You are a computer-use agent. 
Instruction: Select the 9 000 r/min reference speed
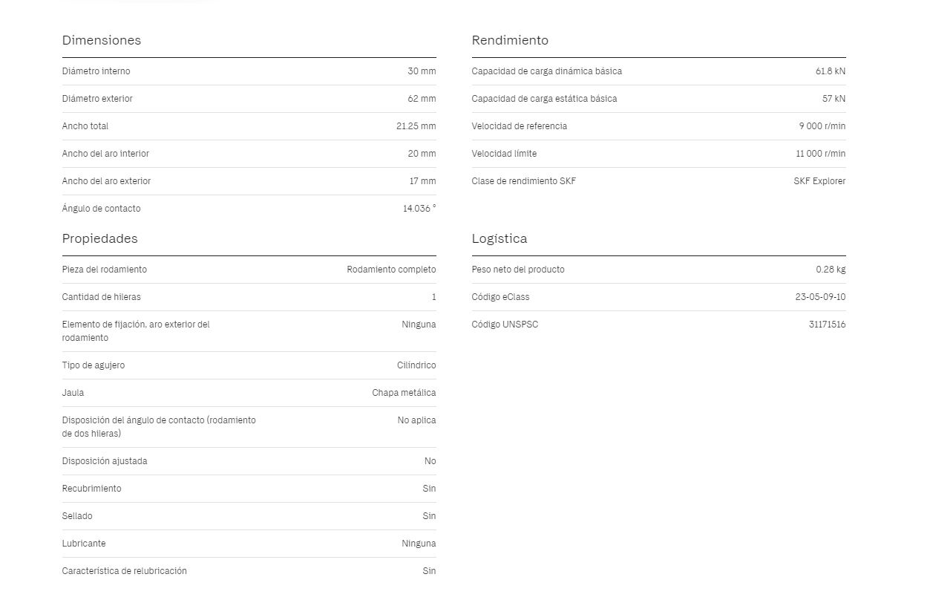822,126
